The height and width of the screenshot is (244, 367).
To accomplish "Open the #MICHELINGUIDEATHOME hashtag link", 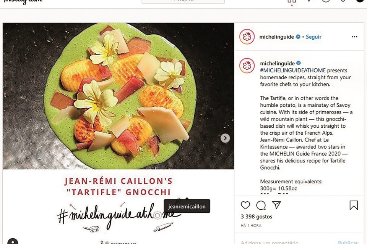I will point(293,70).
